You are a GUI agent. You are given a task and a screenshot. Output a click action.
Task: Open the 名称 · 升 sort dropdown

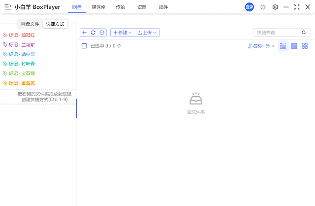pos(261,46)
